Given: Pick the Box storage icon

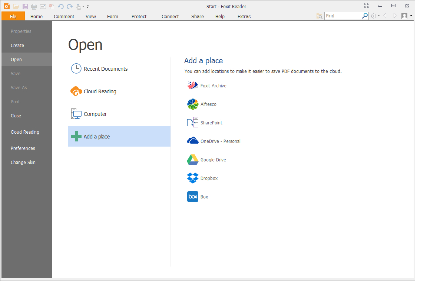Looking at the screenshot, I should [x=192, y=197].
